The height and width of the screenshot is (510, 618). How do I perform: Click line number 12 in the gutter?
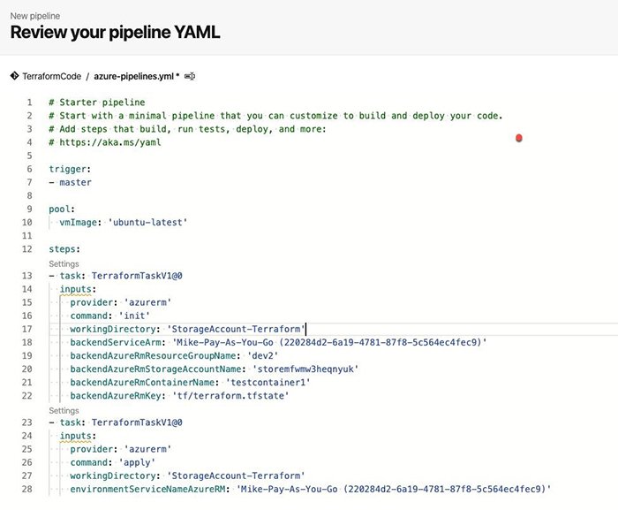pos(28,249)
